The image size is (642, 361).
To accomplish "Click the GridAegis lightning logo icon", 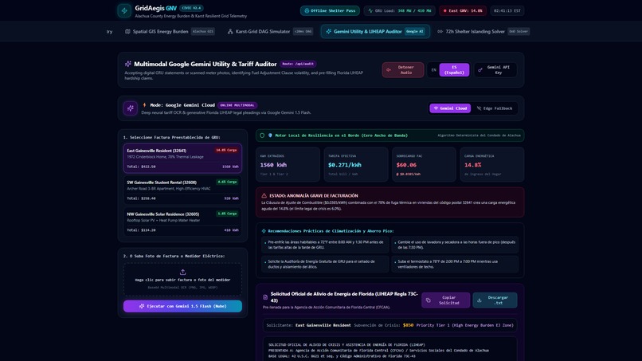I will click(124, 10).
